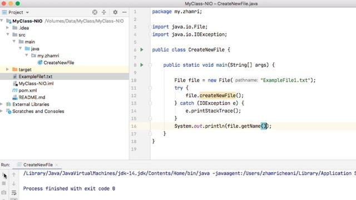356x200 pixels.
Task: Click the getName call on line 16
Action: 251,126
